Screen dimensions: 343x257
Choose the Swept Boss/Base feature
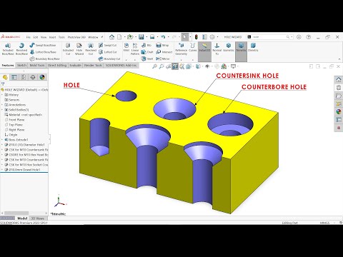pyautogui.click(x=43, y=45)
